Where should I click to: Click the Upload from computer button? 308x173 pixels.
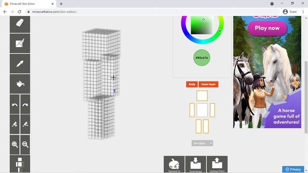coord(217,164)
